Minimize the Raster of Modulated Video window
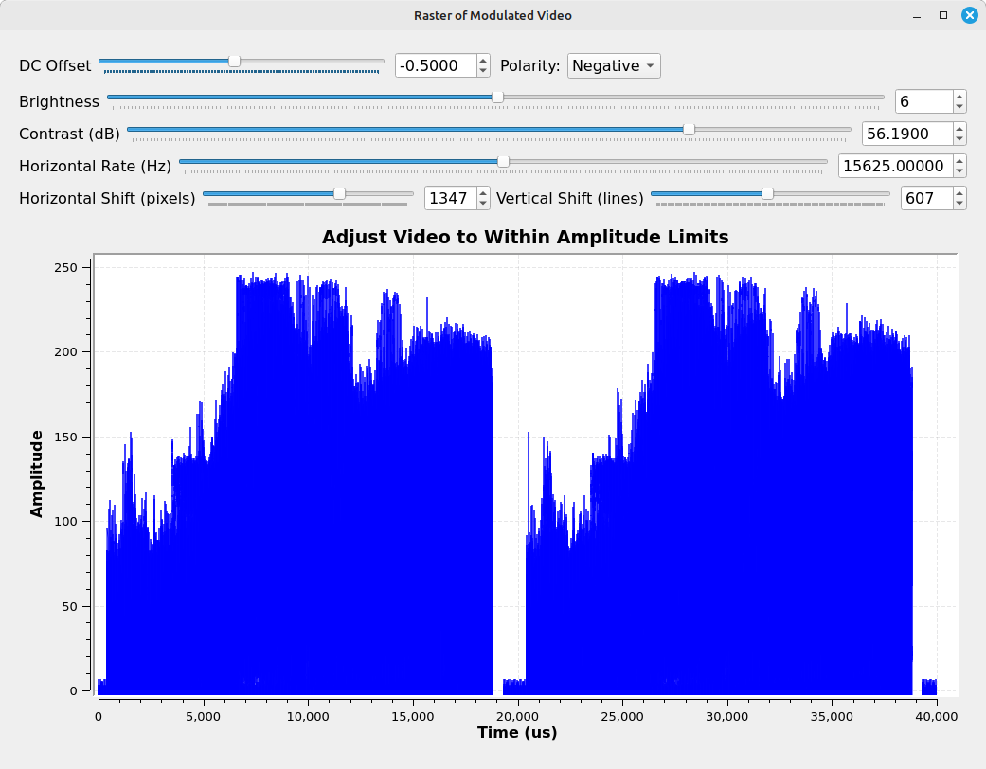Viewport: 986px width, 769px height. click(919, 15)
